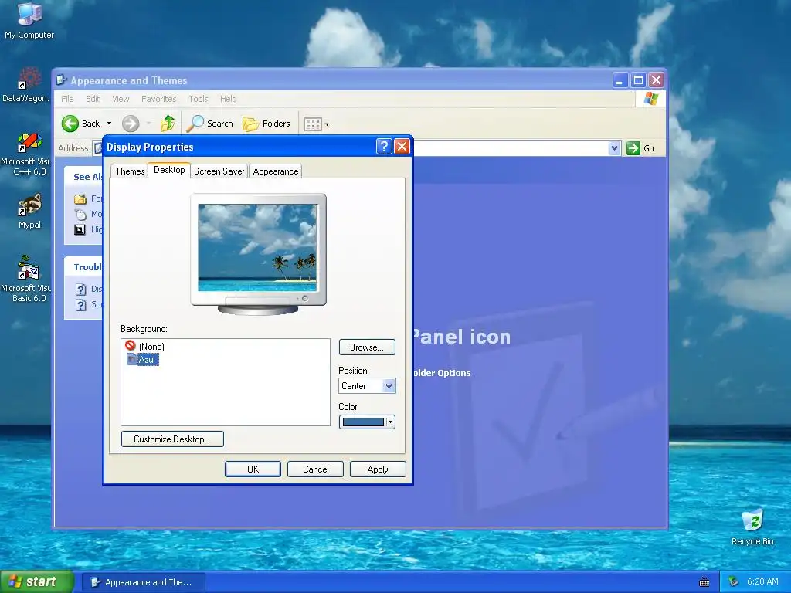Viewport: 791px width, 593px height.
Task: Click the monitor wallpaper preview
Action: pos(257,248)
